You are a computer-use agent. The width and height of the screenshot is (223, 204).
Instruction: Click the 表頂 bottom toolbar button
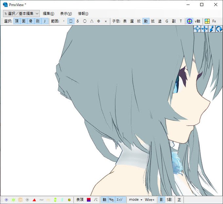pyautogui.click(x=80, y=200)
